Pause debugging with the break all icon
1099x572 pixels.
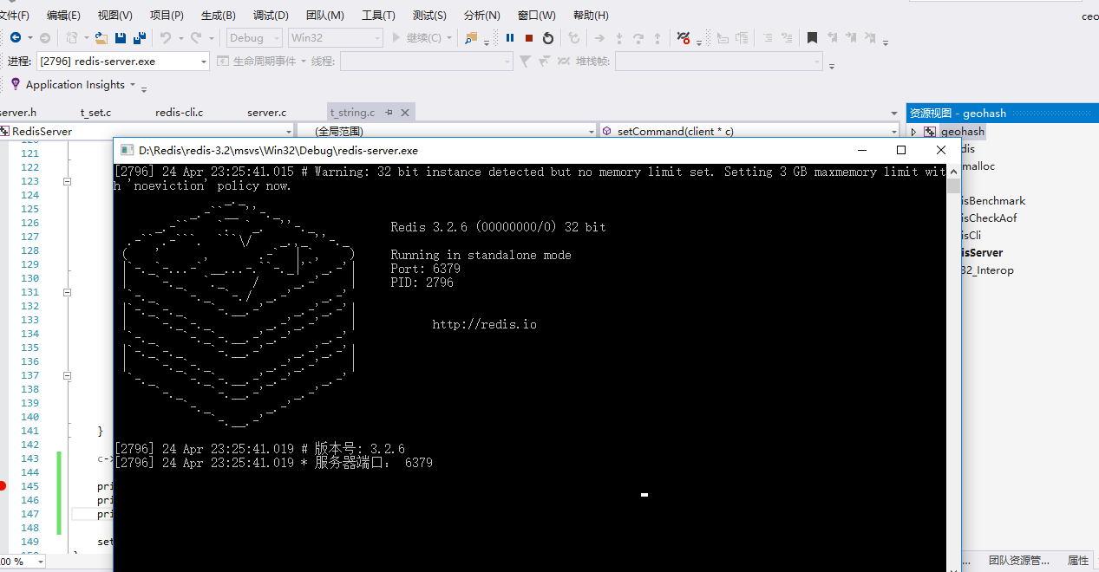coord(510,37)
